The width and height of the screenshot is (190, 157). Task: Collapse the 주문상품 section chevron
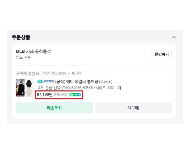point(174,37)
